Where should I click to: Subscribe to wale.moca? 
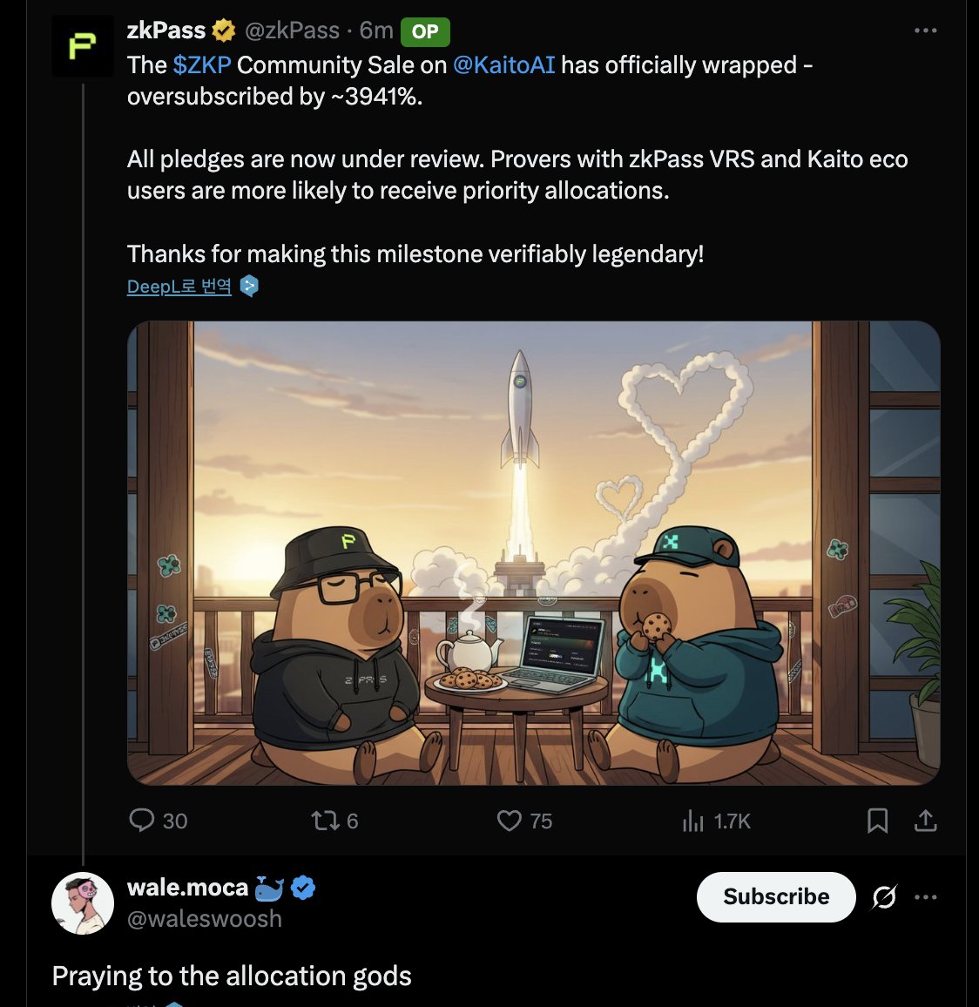pos(776,897)
